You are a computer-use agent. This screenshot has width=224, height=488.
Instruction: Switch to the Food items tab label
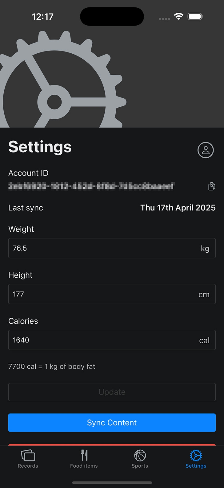pyautogui.click(x=84, y=466)
